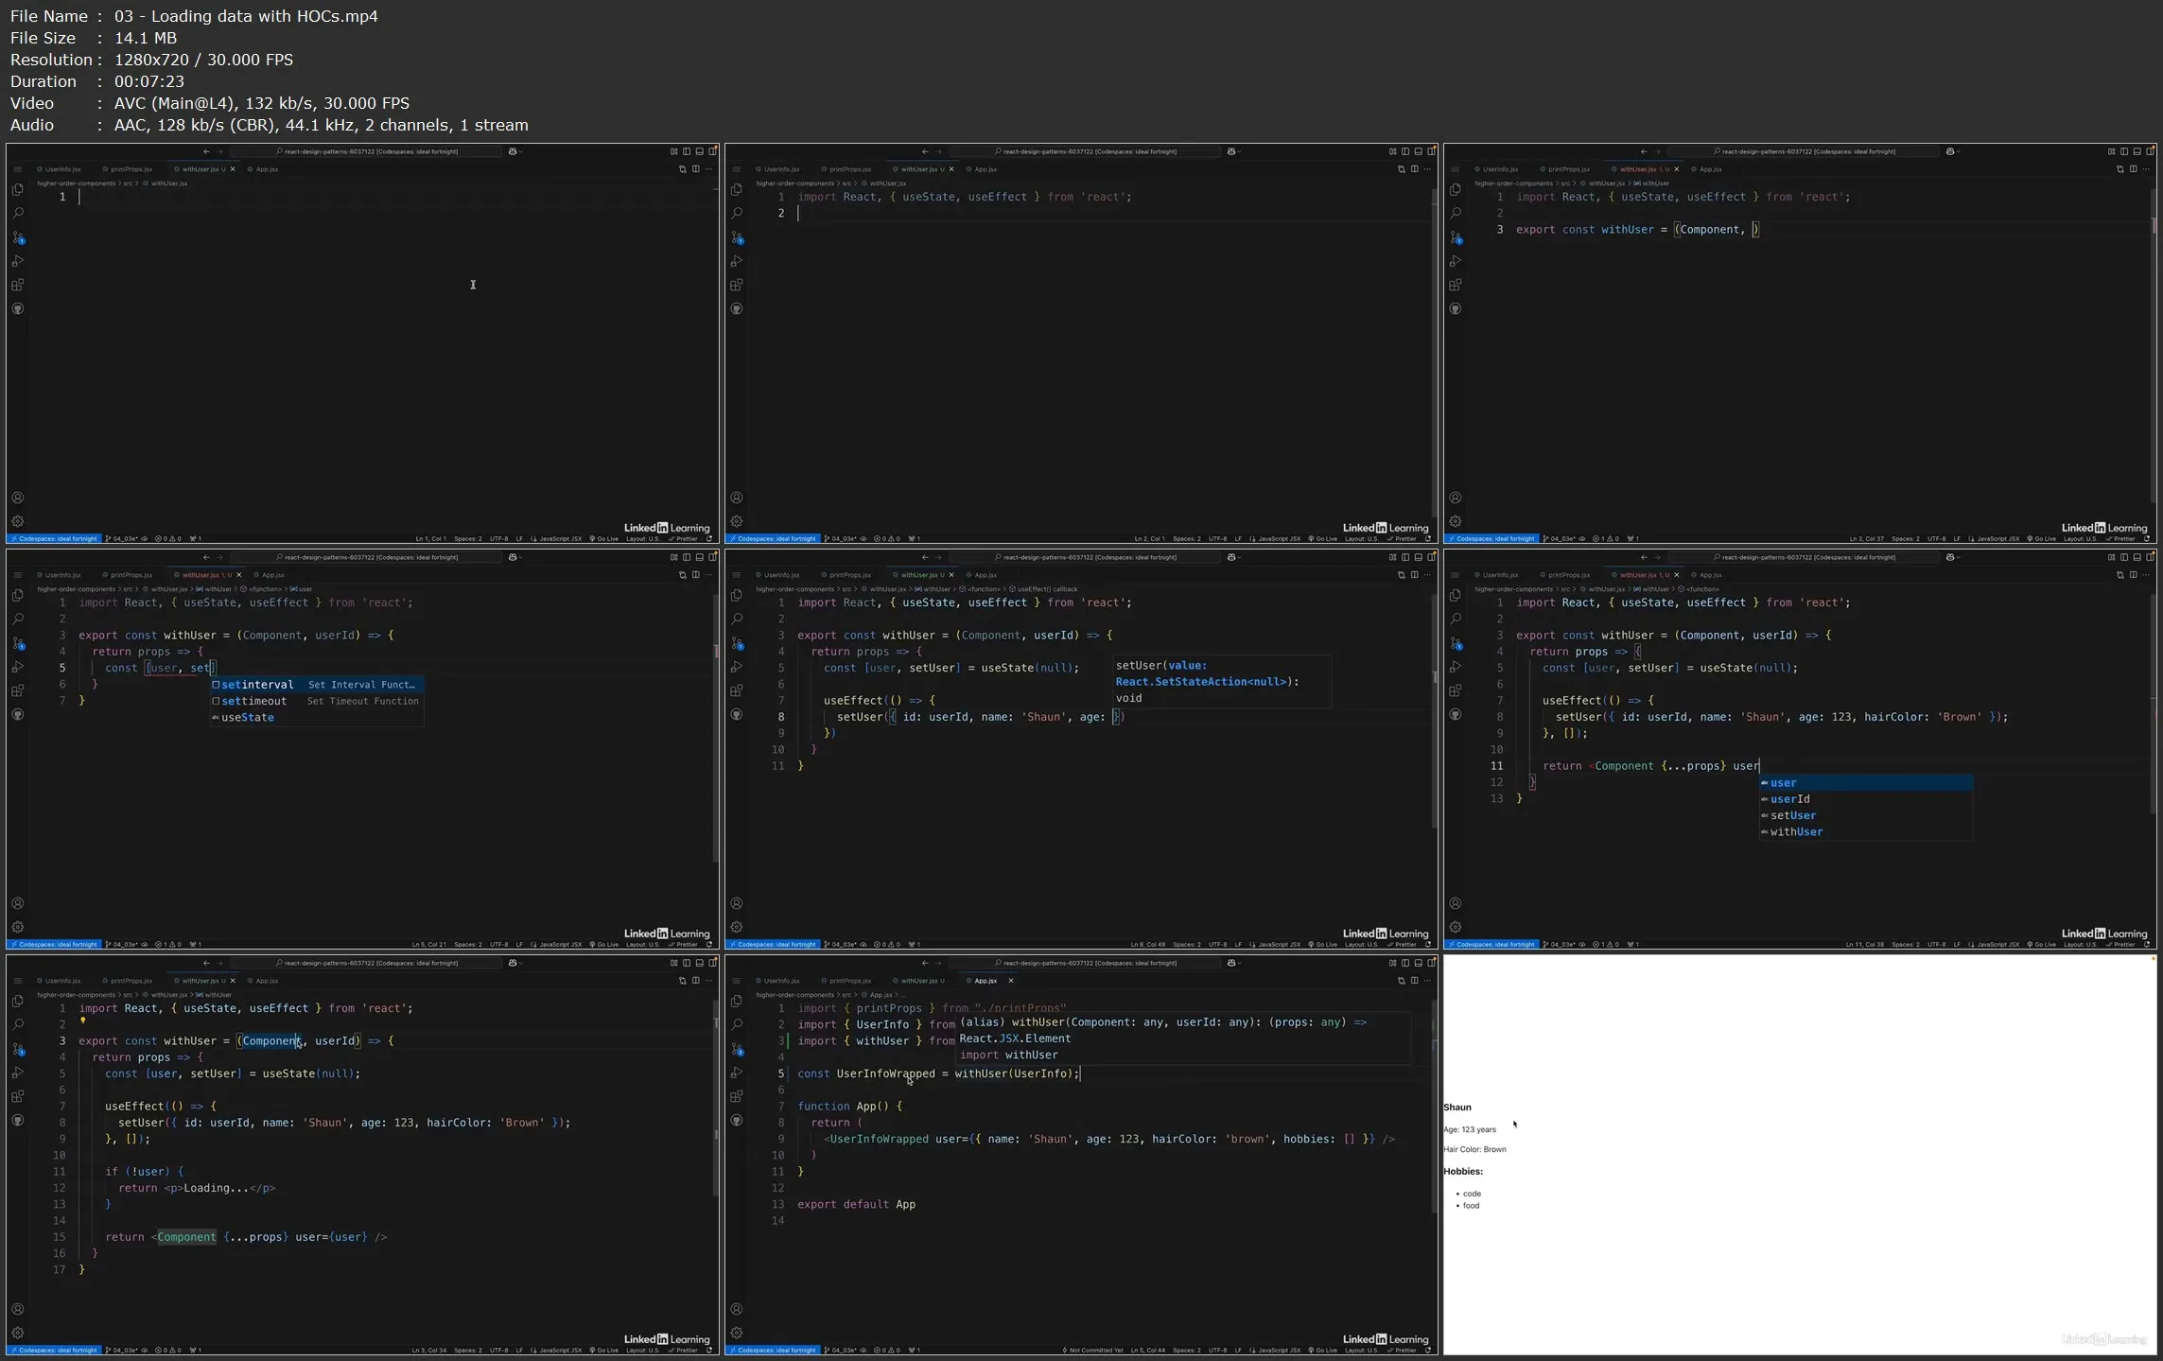Click Hobbies: heading in browser preview frame
Screen dimensions: 2163x1361
1462,1172
